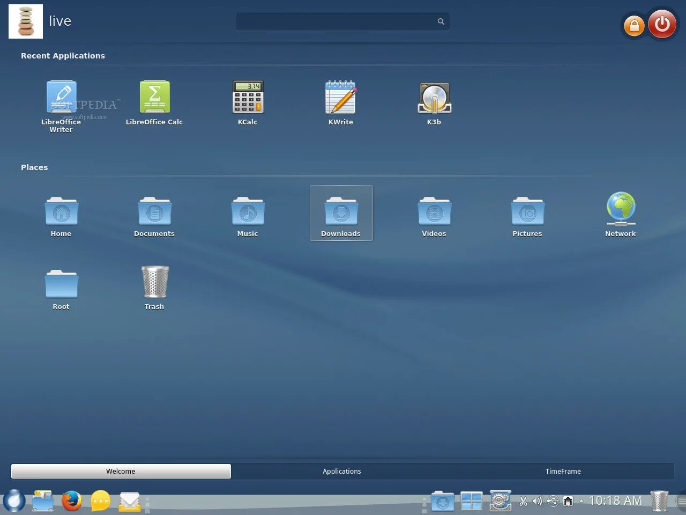Click the red power button

coord(662,24)
